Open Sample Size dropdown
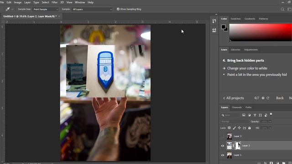The image size is (292, 164). coord(46,9)
